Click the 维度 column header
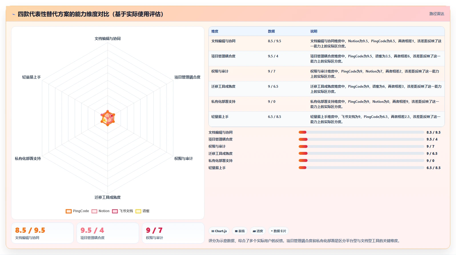Viewport: 456px width, 255px height. click(x=215, y=31)
